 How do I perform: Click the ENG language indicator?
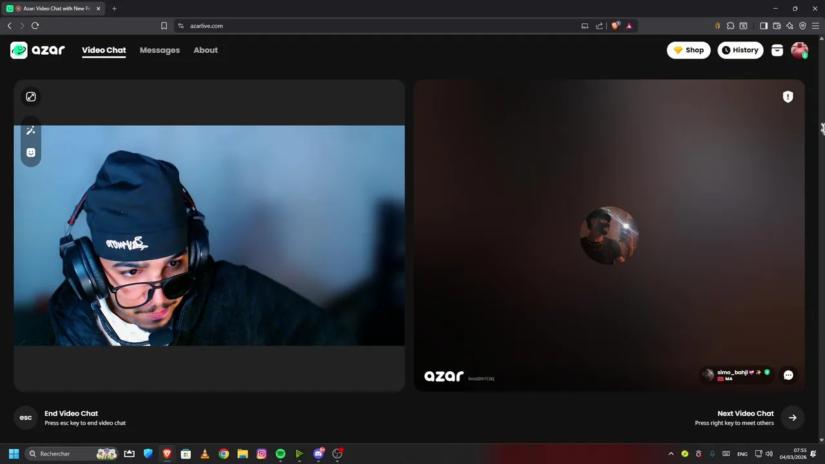[x=742, y=454]
